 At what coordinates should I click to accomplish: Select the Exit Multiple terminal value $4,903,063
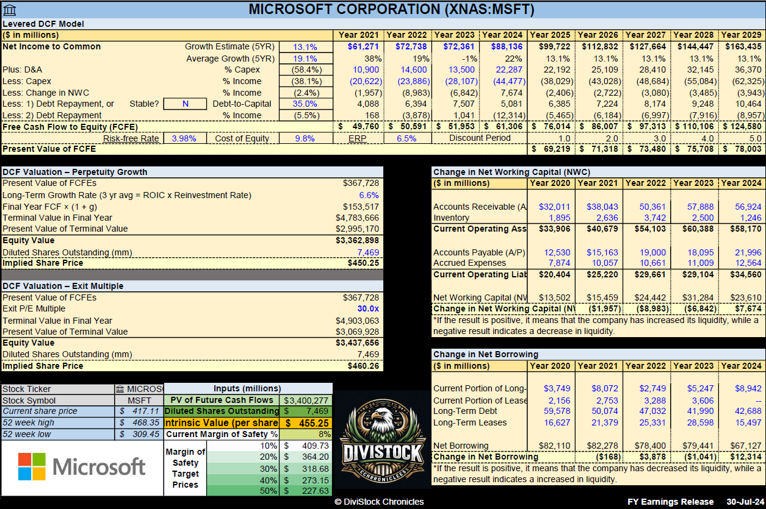pyautogui.click(x=357, y=321)
